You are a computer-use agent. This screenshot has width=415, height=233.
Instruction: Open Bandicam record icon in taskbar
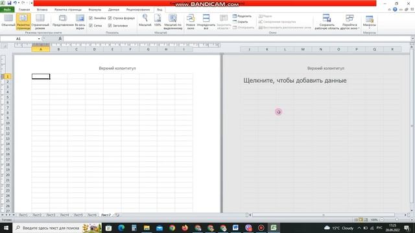click(x=261, y=228)
